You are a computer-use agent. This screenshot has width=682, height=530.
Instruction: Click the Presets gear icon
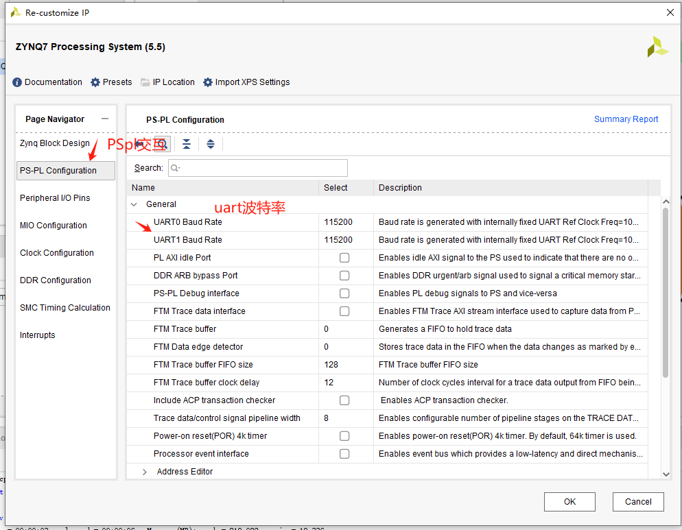click(x=95, y=82)
